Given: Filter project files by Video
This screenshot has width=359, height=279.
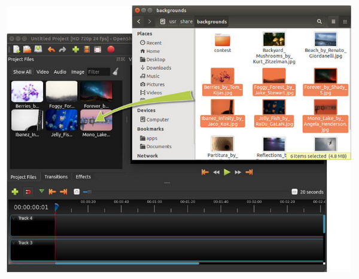Looking at the screenshot, I should 42,72.
